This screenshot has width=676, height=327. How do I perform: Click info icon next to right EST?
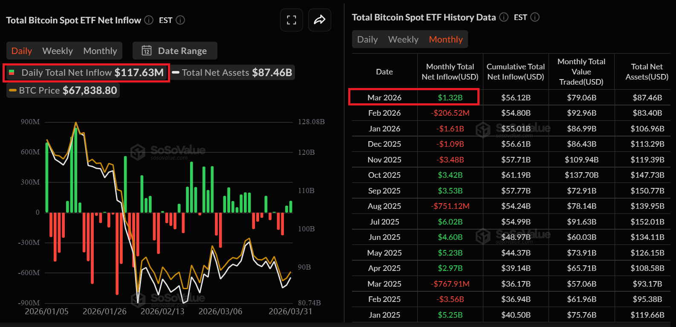click(535, 17)
